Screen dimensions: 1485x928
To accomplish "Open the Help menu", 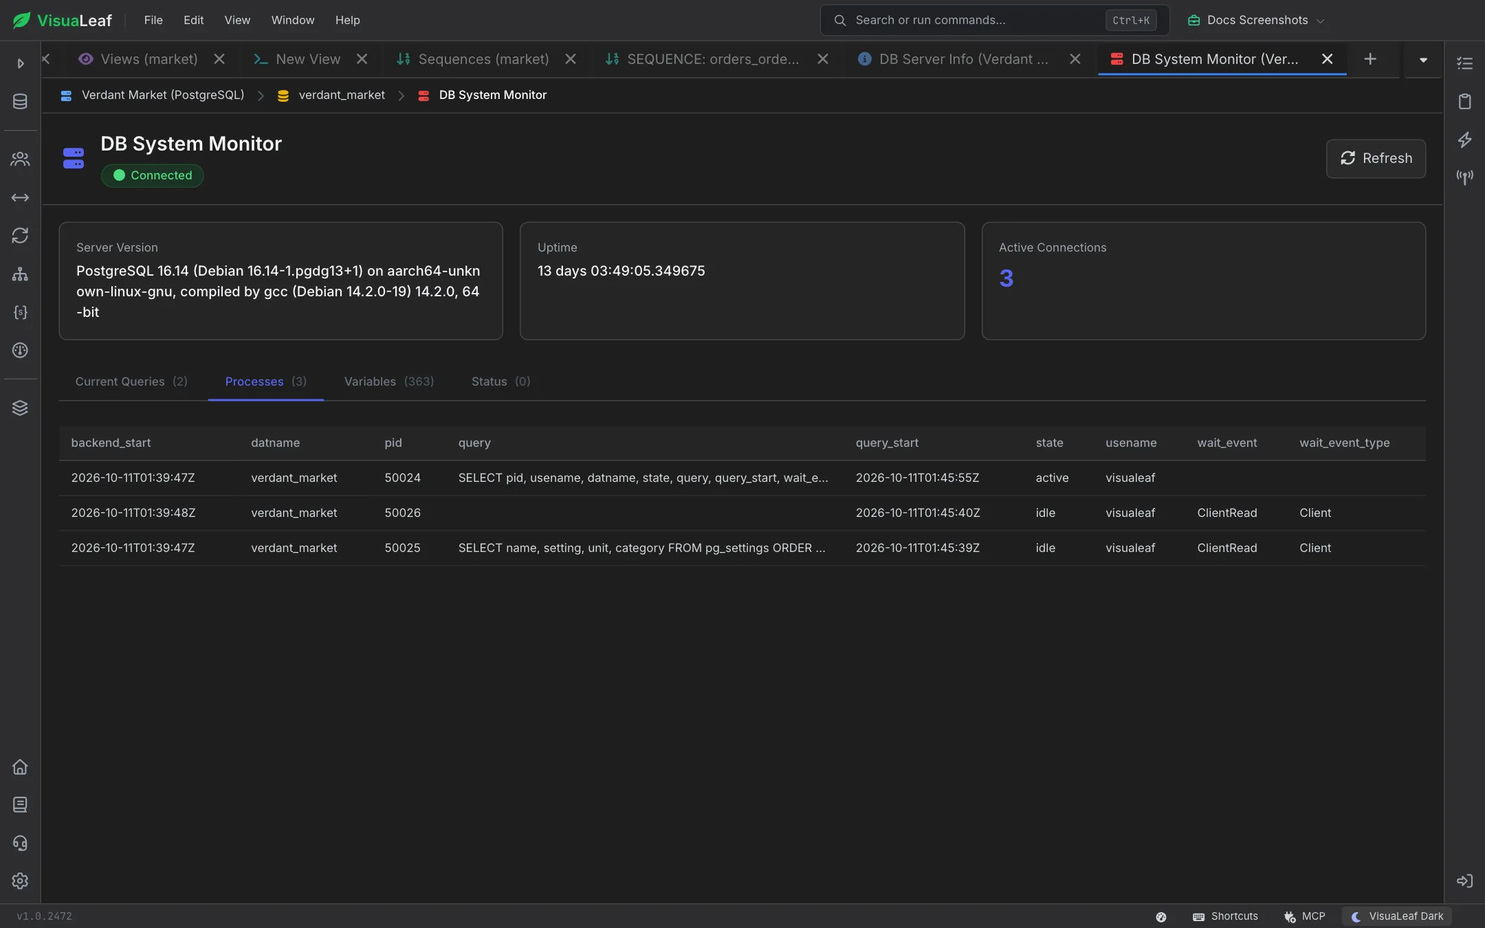I will 348,20.
